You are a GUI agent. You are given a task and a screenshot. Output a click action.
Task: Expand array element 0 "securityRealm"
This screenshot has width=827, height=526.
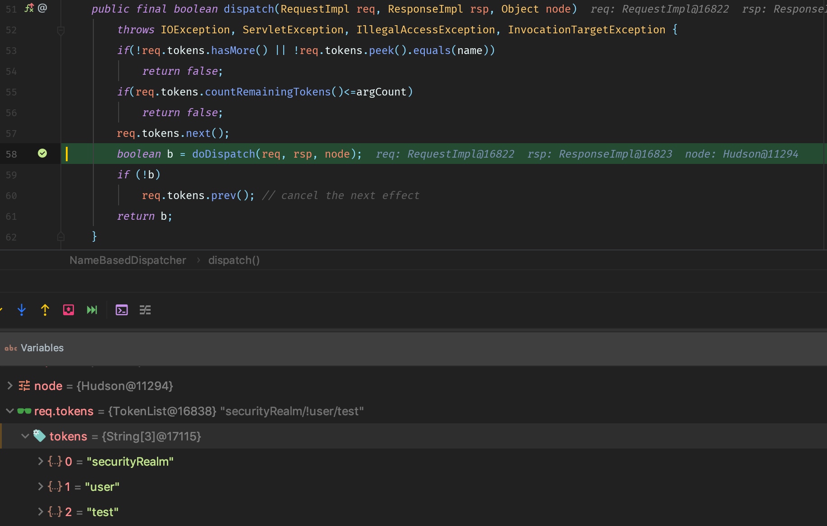click(x=40, y=462)
